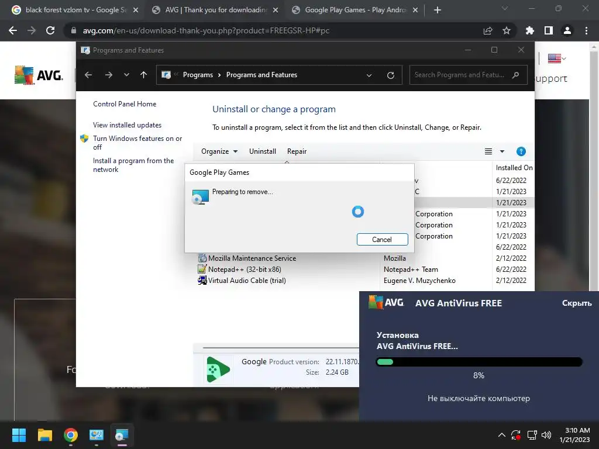
Task: Click the share page icon in address bar
Action: click(x=487, y=30)
